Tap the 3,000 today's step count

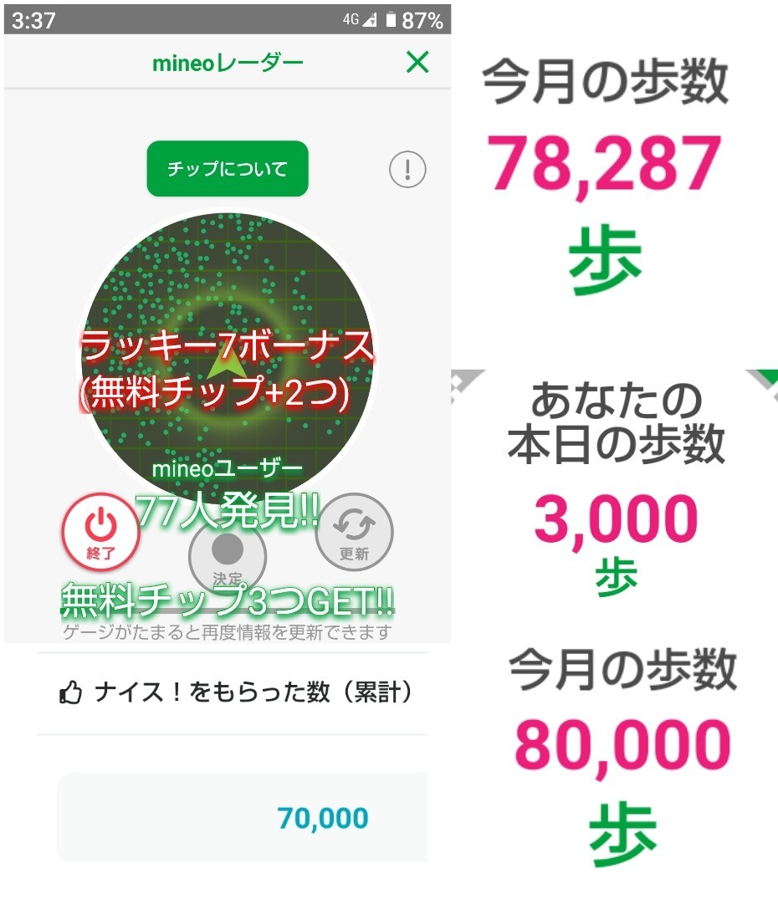coord(616,518)
